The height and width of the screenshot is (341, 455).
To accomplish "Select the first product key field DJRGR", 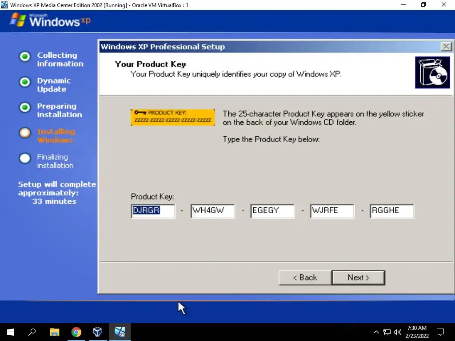I will tap(153, 211).
